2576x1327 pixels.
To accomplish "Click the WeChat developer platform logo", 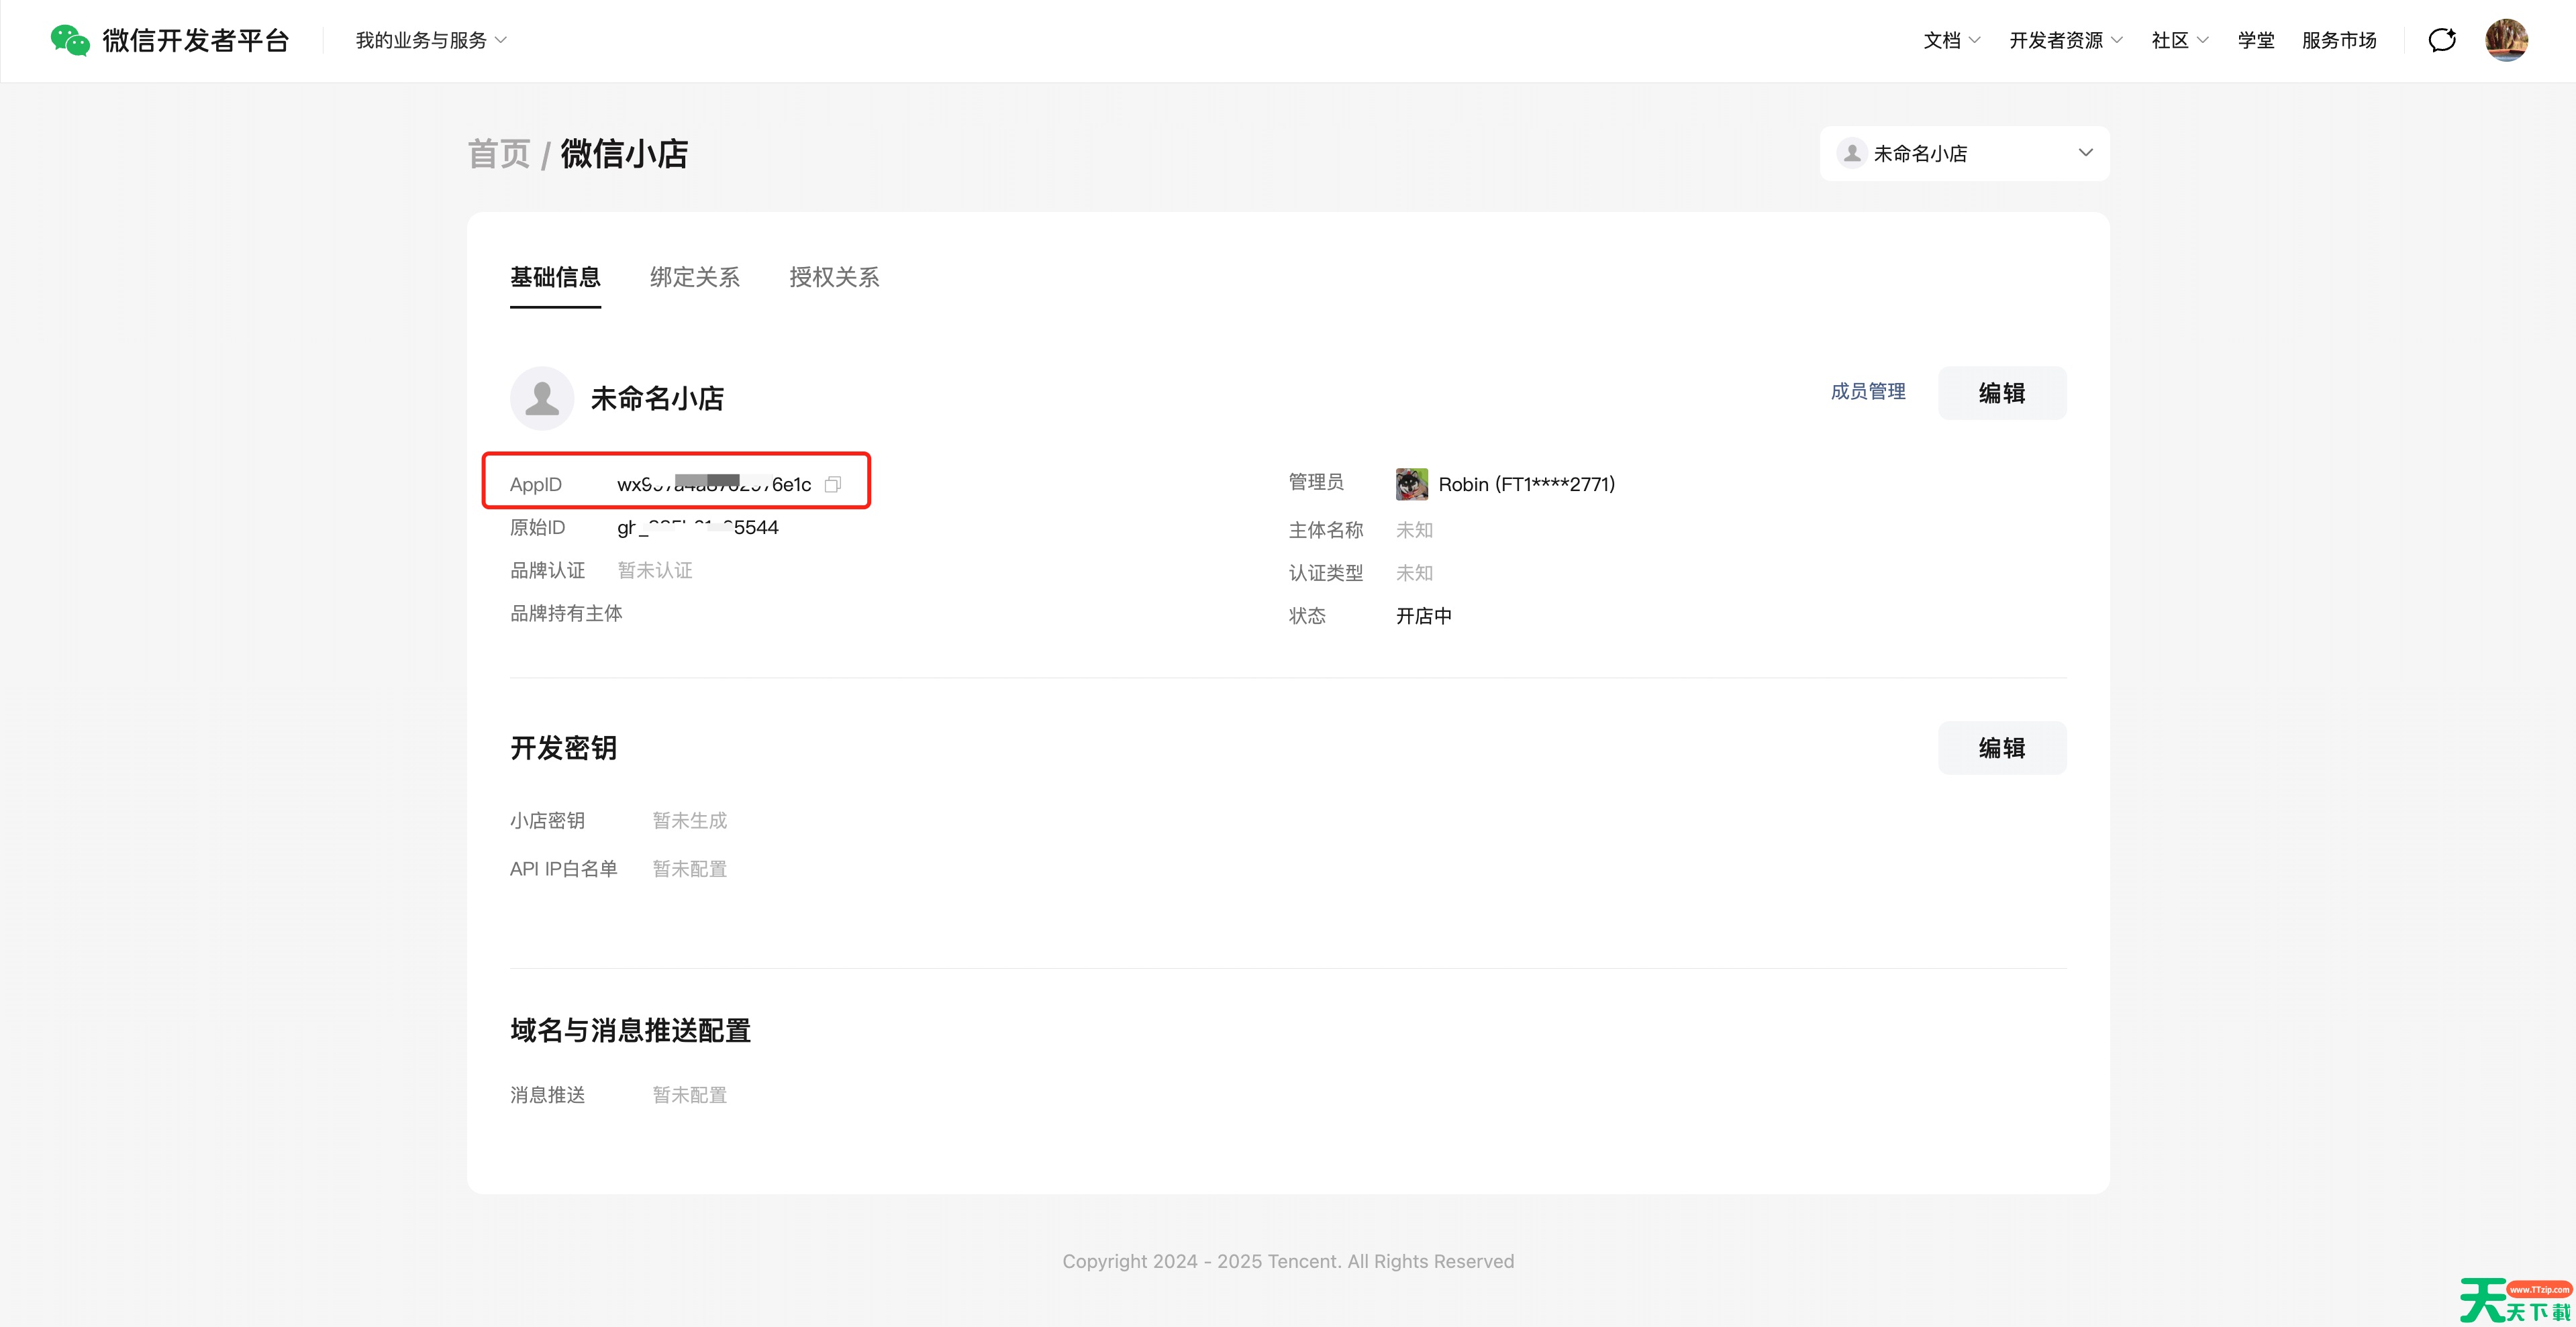I will pyautogui.click(x=168, y=40).
